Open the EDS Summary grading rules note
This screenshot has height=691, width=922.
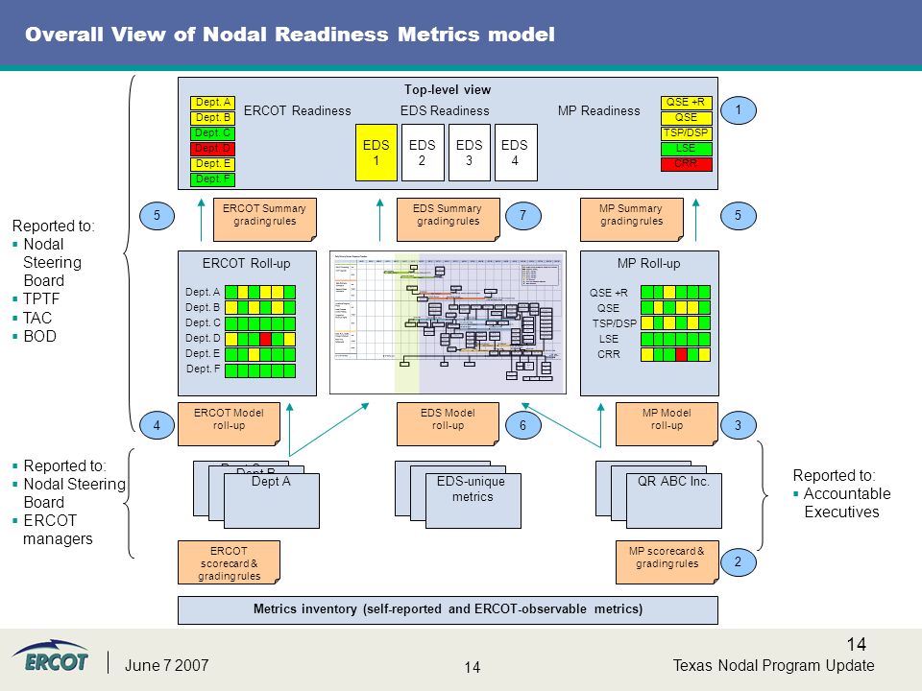449,219
